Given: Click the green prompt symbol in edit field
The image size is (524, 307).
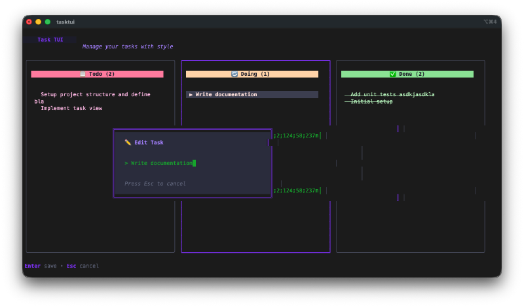Looking at the screenshot, I should pyautogui.click(x=126, y=163).
